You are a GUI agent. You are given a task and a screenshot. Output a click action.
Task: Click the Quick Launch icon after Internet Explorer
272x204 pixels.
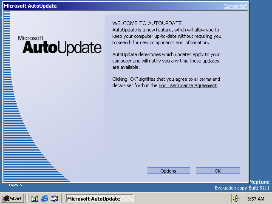coord(54,198)
